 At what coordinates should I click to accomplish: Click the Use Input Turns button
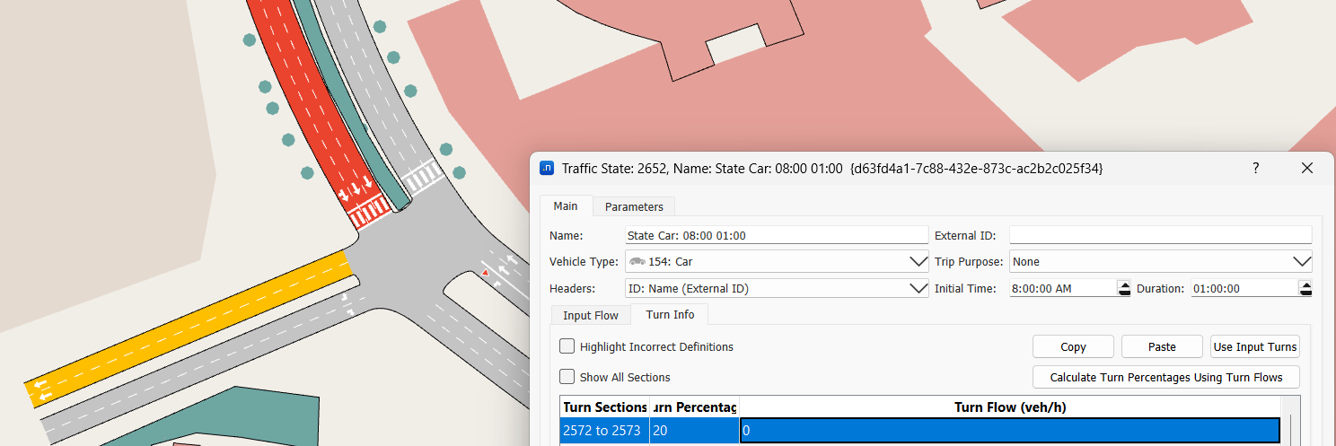coord(1254,346)
